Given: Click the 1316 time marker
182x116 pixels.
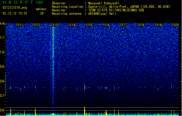Looking at the screenshot, I should click(x=106, y=25).
